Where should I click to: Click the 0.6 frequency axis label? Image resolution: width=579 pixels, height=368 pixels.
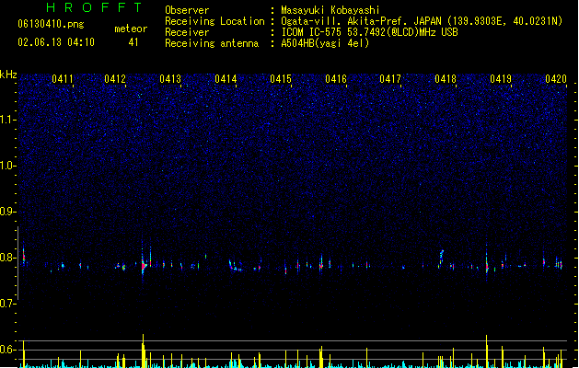click(x=7, y=350)
